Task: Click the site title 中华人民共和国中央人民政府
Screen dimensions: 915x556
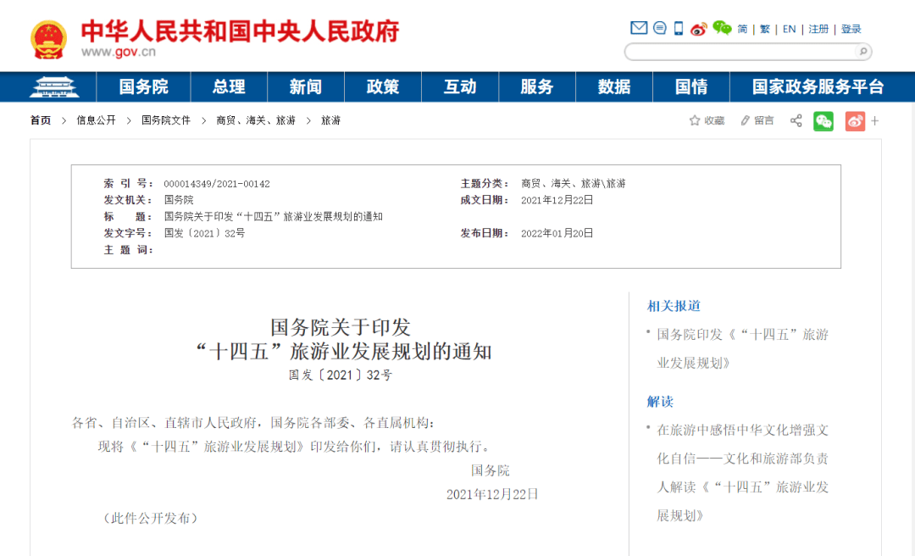Action: coord(240,31)
